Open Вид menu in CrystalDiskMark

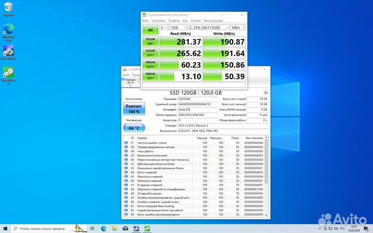(185, 21)
